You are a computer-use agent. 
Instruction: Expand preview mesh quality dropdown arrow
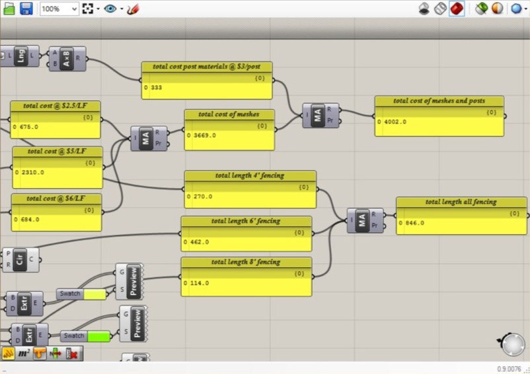click(526, 9)
